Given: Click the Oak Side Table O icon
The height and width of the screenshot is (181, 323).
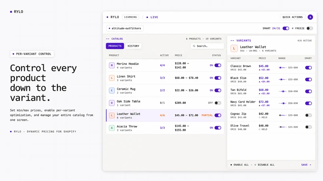Looking at the screenshot, I should click(x=112, y=103).
